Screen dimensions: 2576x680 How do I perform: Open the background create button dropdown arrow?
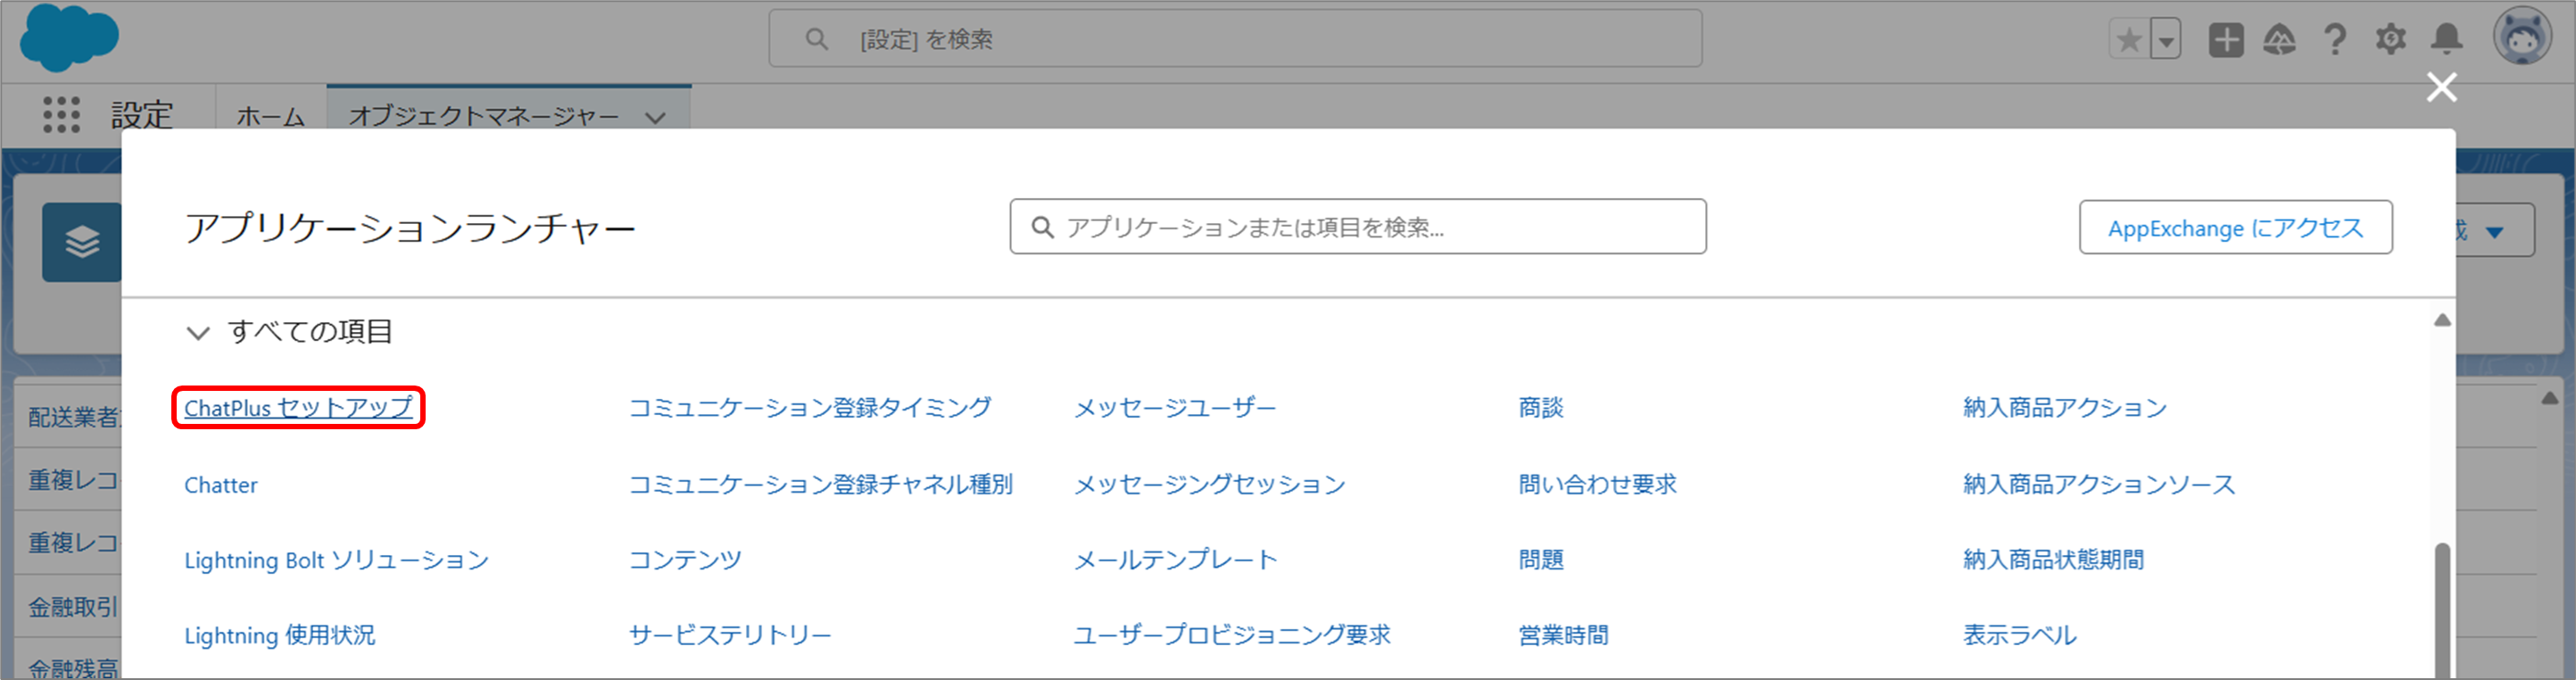(2494, 232)
